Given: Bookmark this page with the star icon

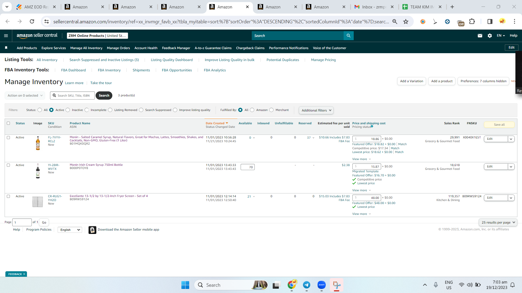Looking at the screenshot, I should [406, 21].
